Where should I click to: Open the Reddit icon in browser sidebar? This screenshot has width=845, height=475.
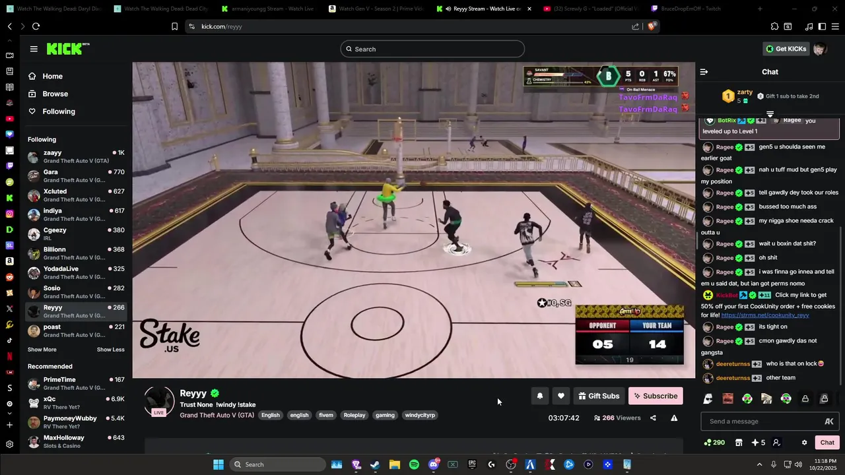9,277
